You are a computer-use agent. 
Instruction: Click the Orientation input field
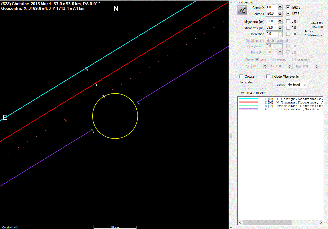tap(272, 34)
